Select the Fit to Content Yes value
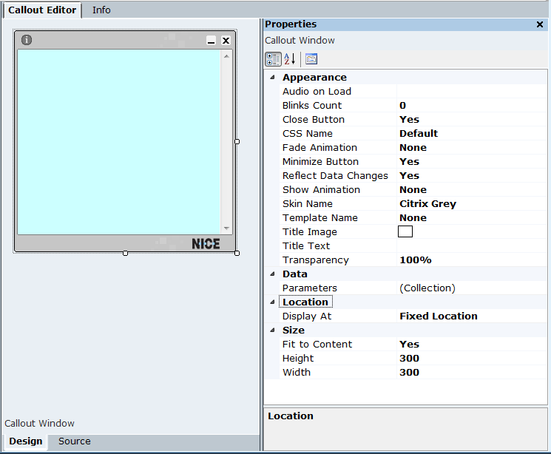Screen dimensions: 551x454 point(409,345)
